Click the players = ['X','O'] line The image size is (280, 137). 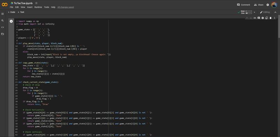click(x=29, y=38)
